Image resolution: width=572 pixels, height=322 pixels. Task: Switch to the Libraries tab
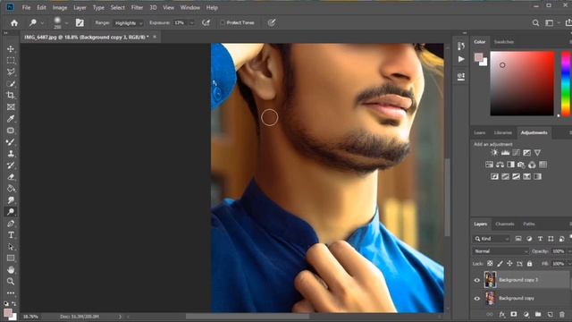coord(503,133)
